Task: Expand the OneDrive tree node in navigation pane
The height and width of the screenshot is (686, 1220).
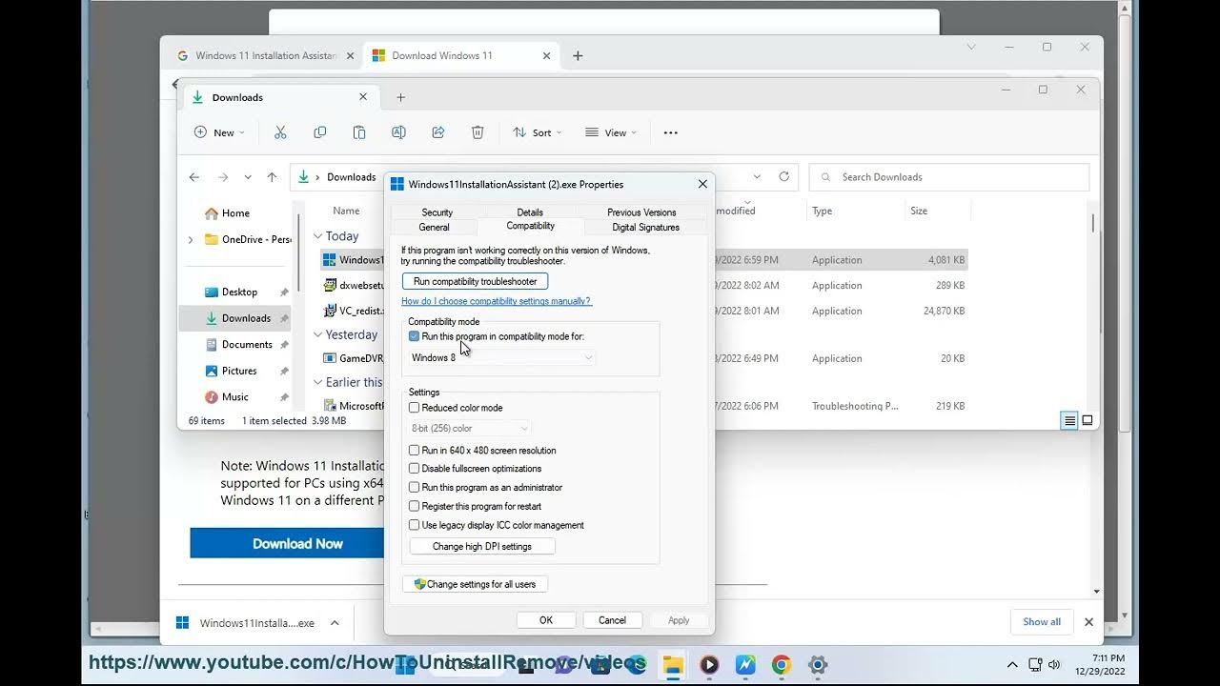Action: pos(191,239)
